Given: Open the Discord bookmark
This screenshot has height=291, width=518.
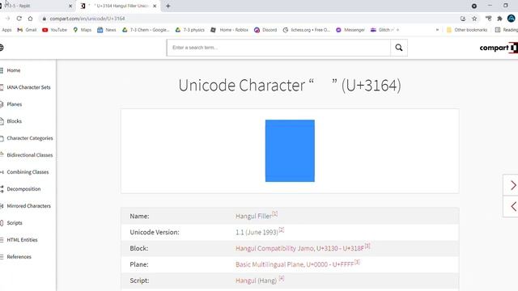Looking at the screenshot, I should point(265,30).
